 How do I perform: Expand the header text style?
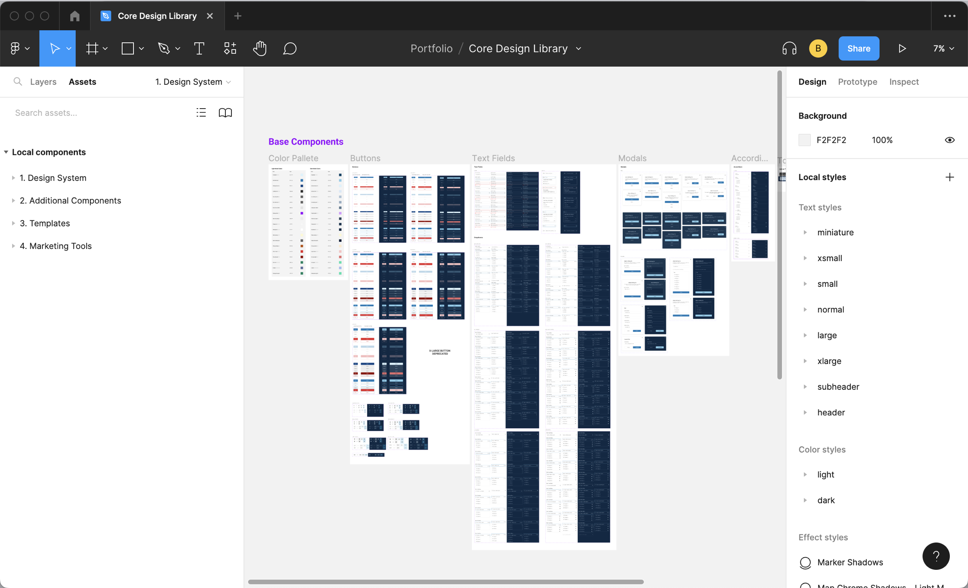click(x=805, y=412)
